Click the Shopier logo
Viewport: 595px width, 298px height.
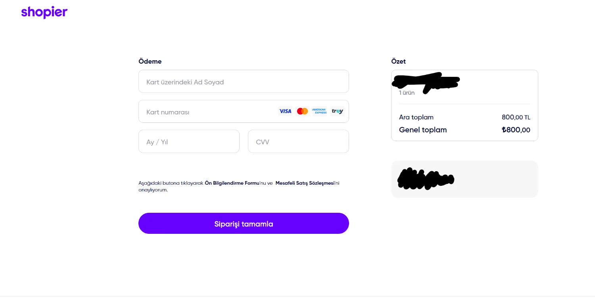tap(44, 12)
